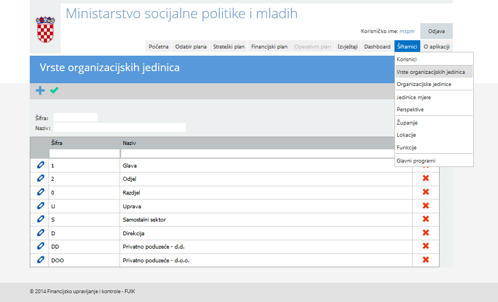Delete the Samostalni sektor row red X
The width and height of the screenshot is (498, 302).
pyautogui.click(x=426, y=219)
